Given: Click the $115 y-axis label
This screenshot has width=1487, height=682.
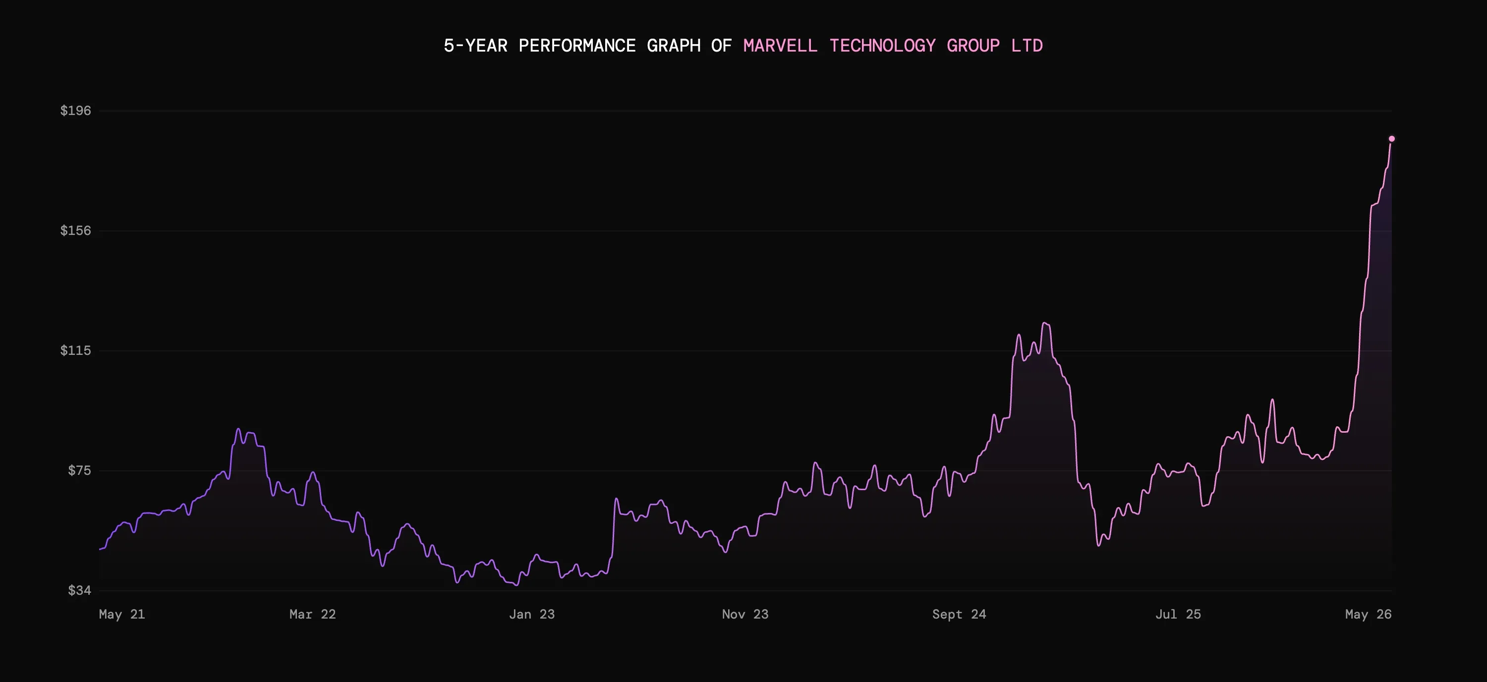Looking at the screenshot, I should click(76, 350).
